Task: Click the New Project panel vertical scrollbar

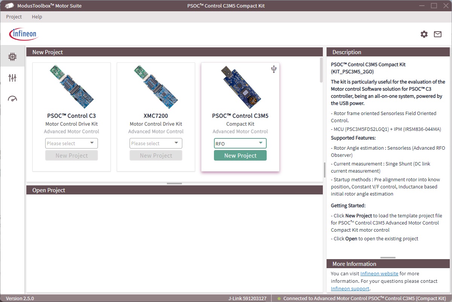Action: point(321,70)
